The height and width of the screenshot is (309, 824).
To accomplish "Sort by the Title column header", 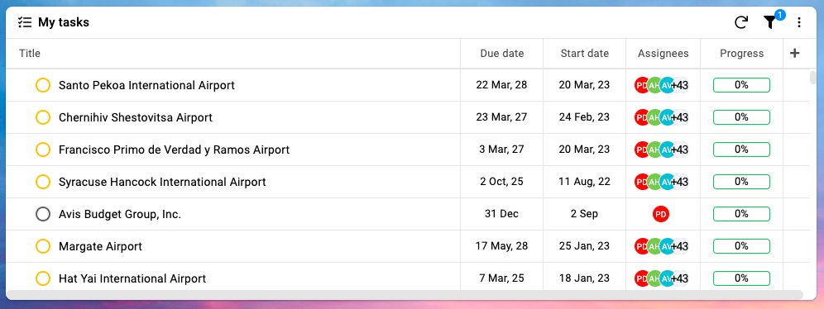I will click(30, 53).
